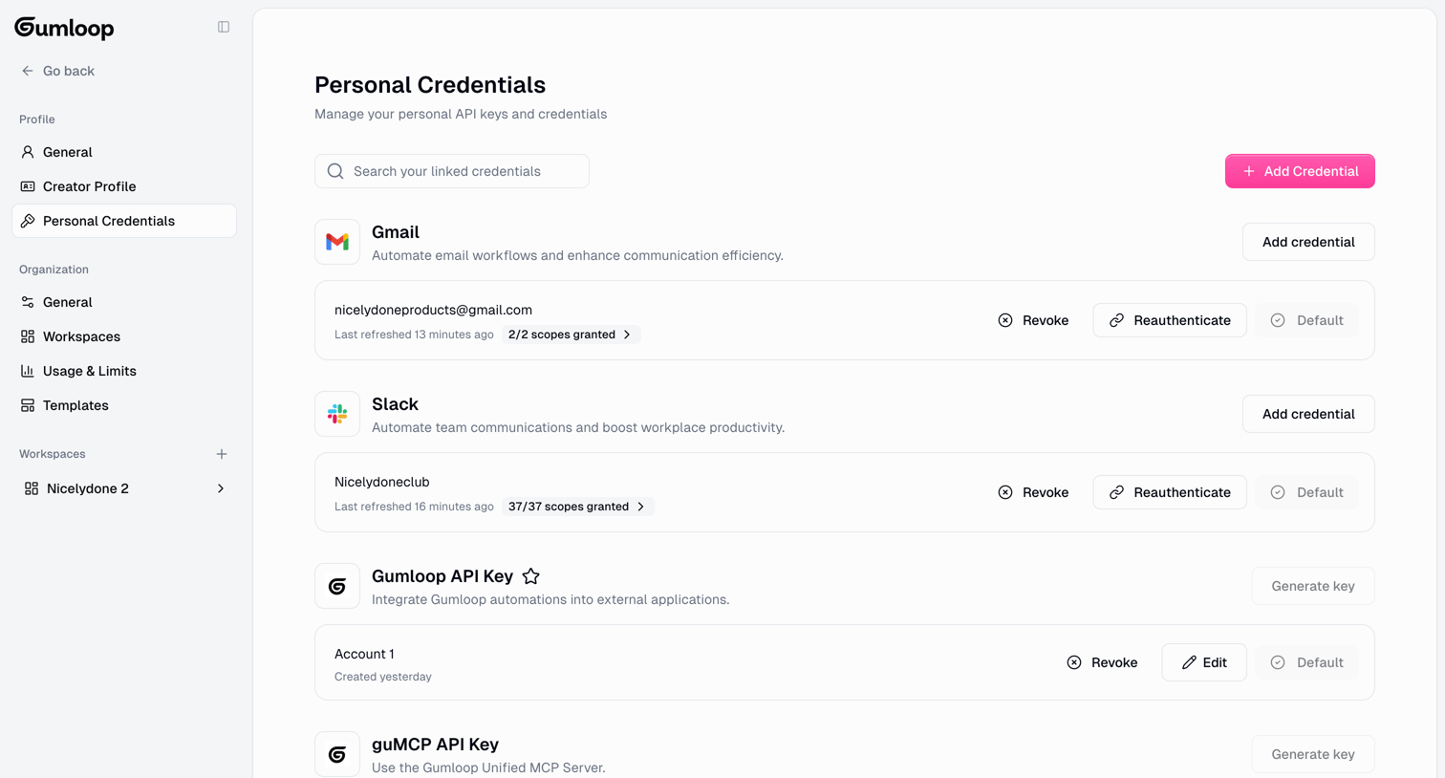The height and width of the screenshot is (778, 1445).
Task: Click the Gmail logo icon
Action: 337,242
